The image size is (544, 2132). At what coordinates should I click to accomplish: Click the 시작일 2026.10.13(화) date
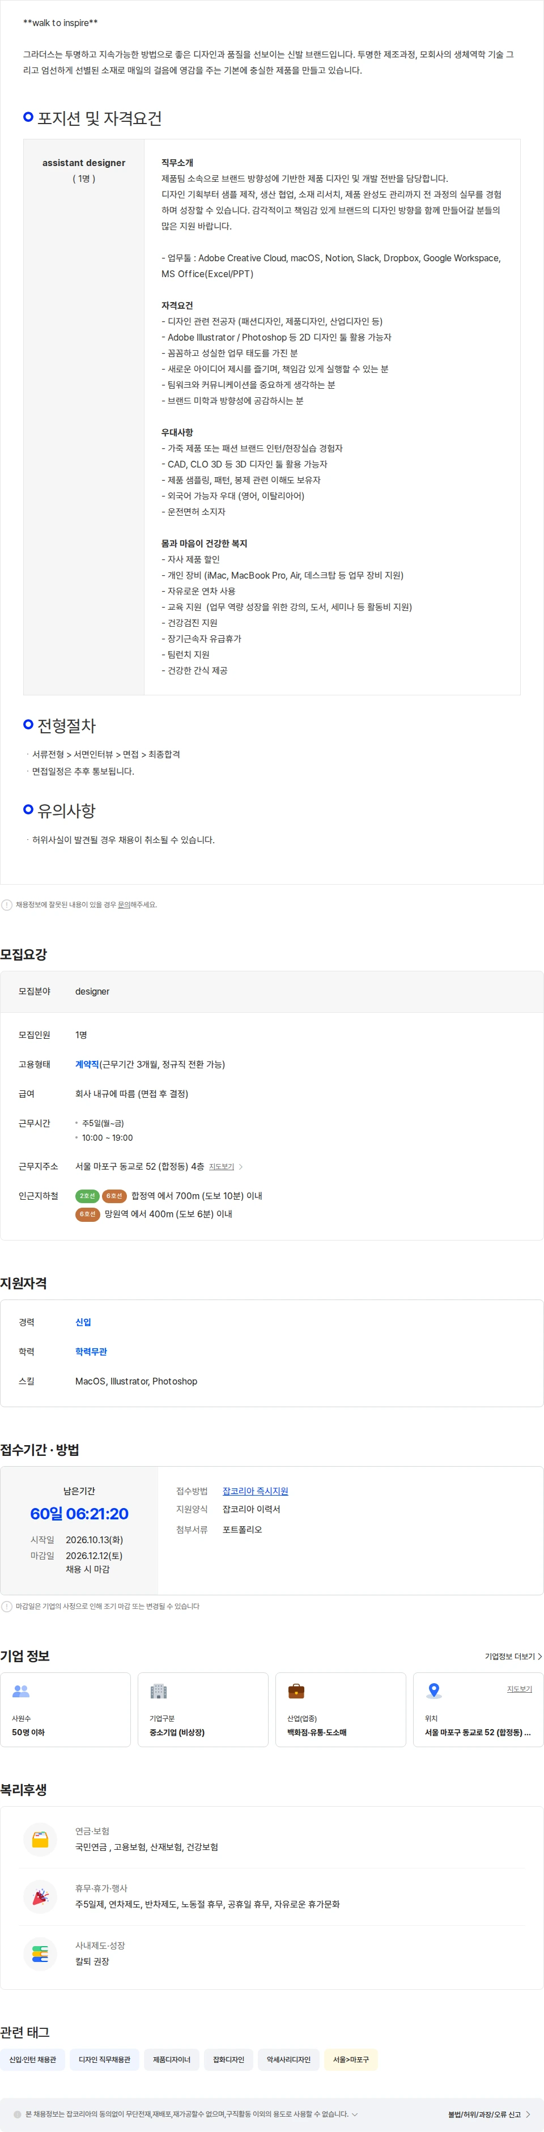95,1539
